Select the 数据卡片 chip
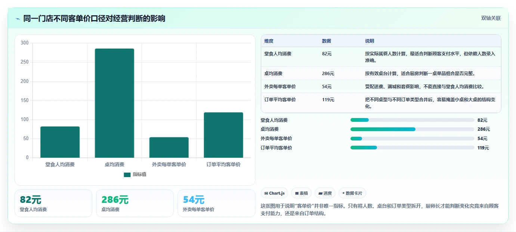The width and height of the screenshot is (516, 232). coord(352,193)
